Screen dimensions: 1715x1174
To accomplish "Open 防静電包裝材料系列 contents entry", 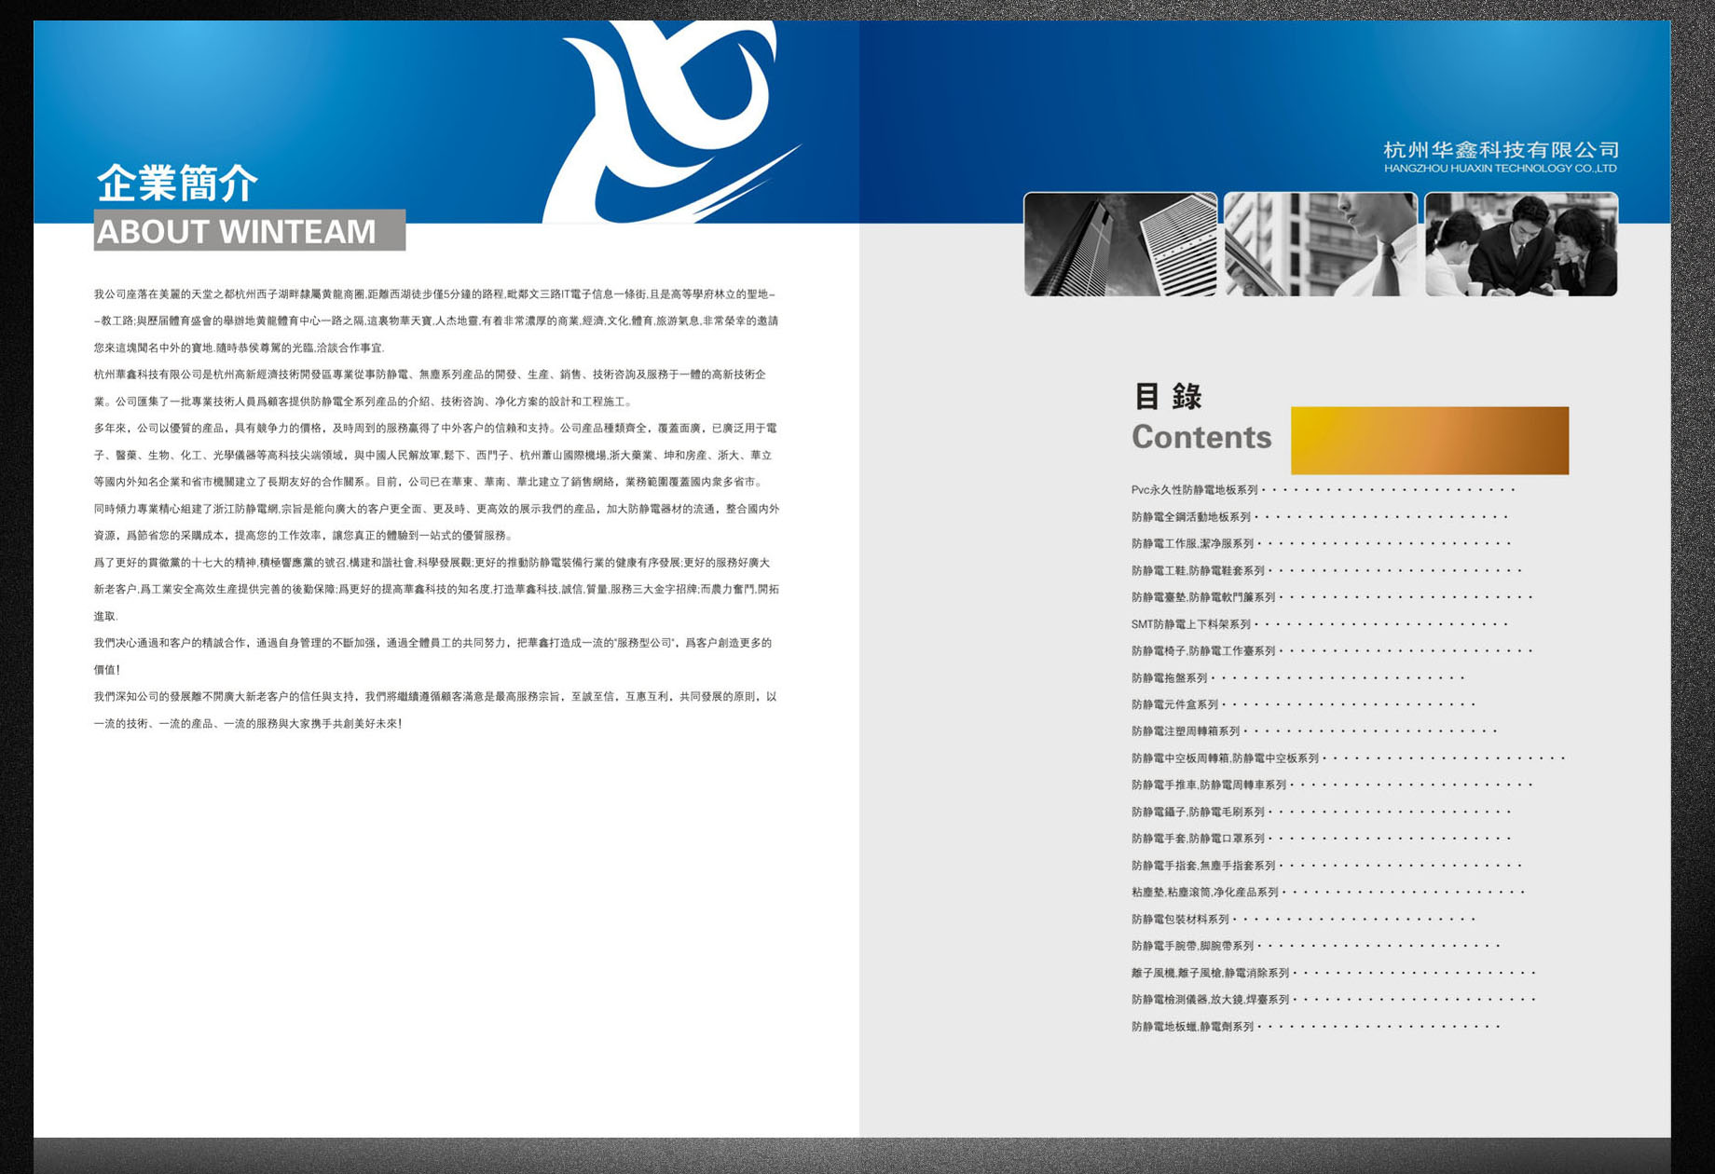I will 1180,920.
